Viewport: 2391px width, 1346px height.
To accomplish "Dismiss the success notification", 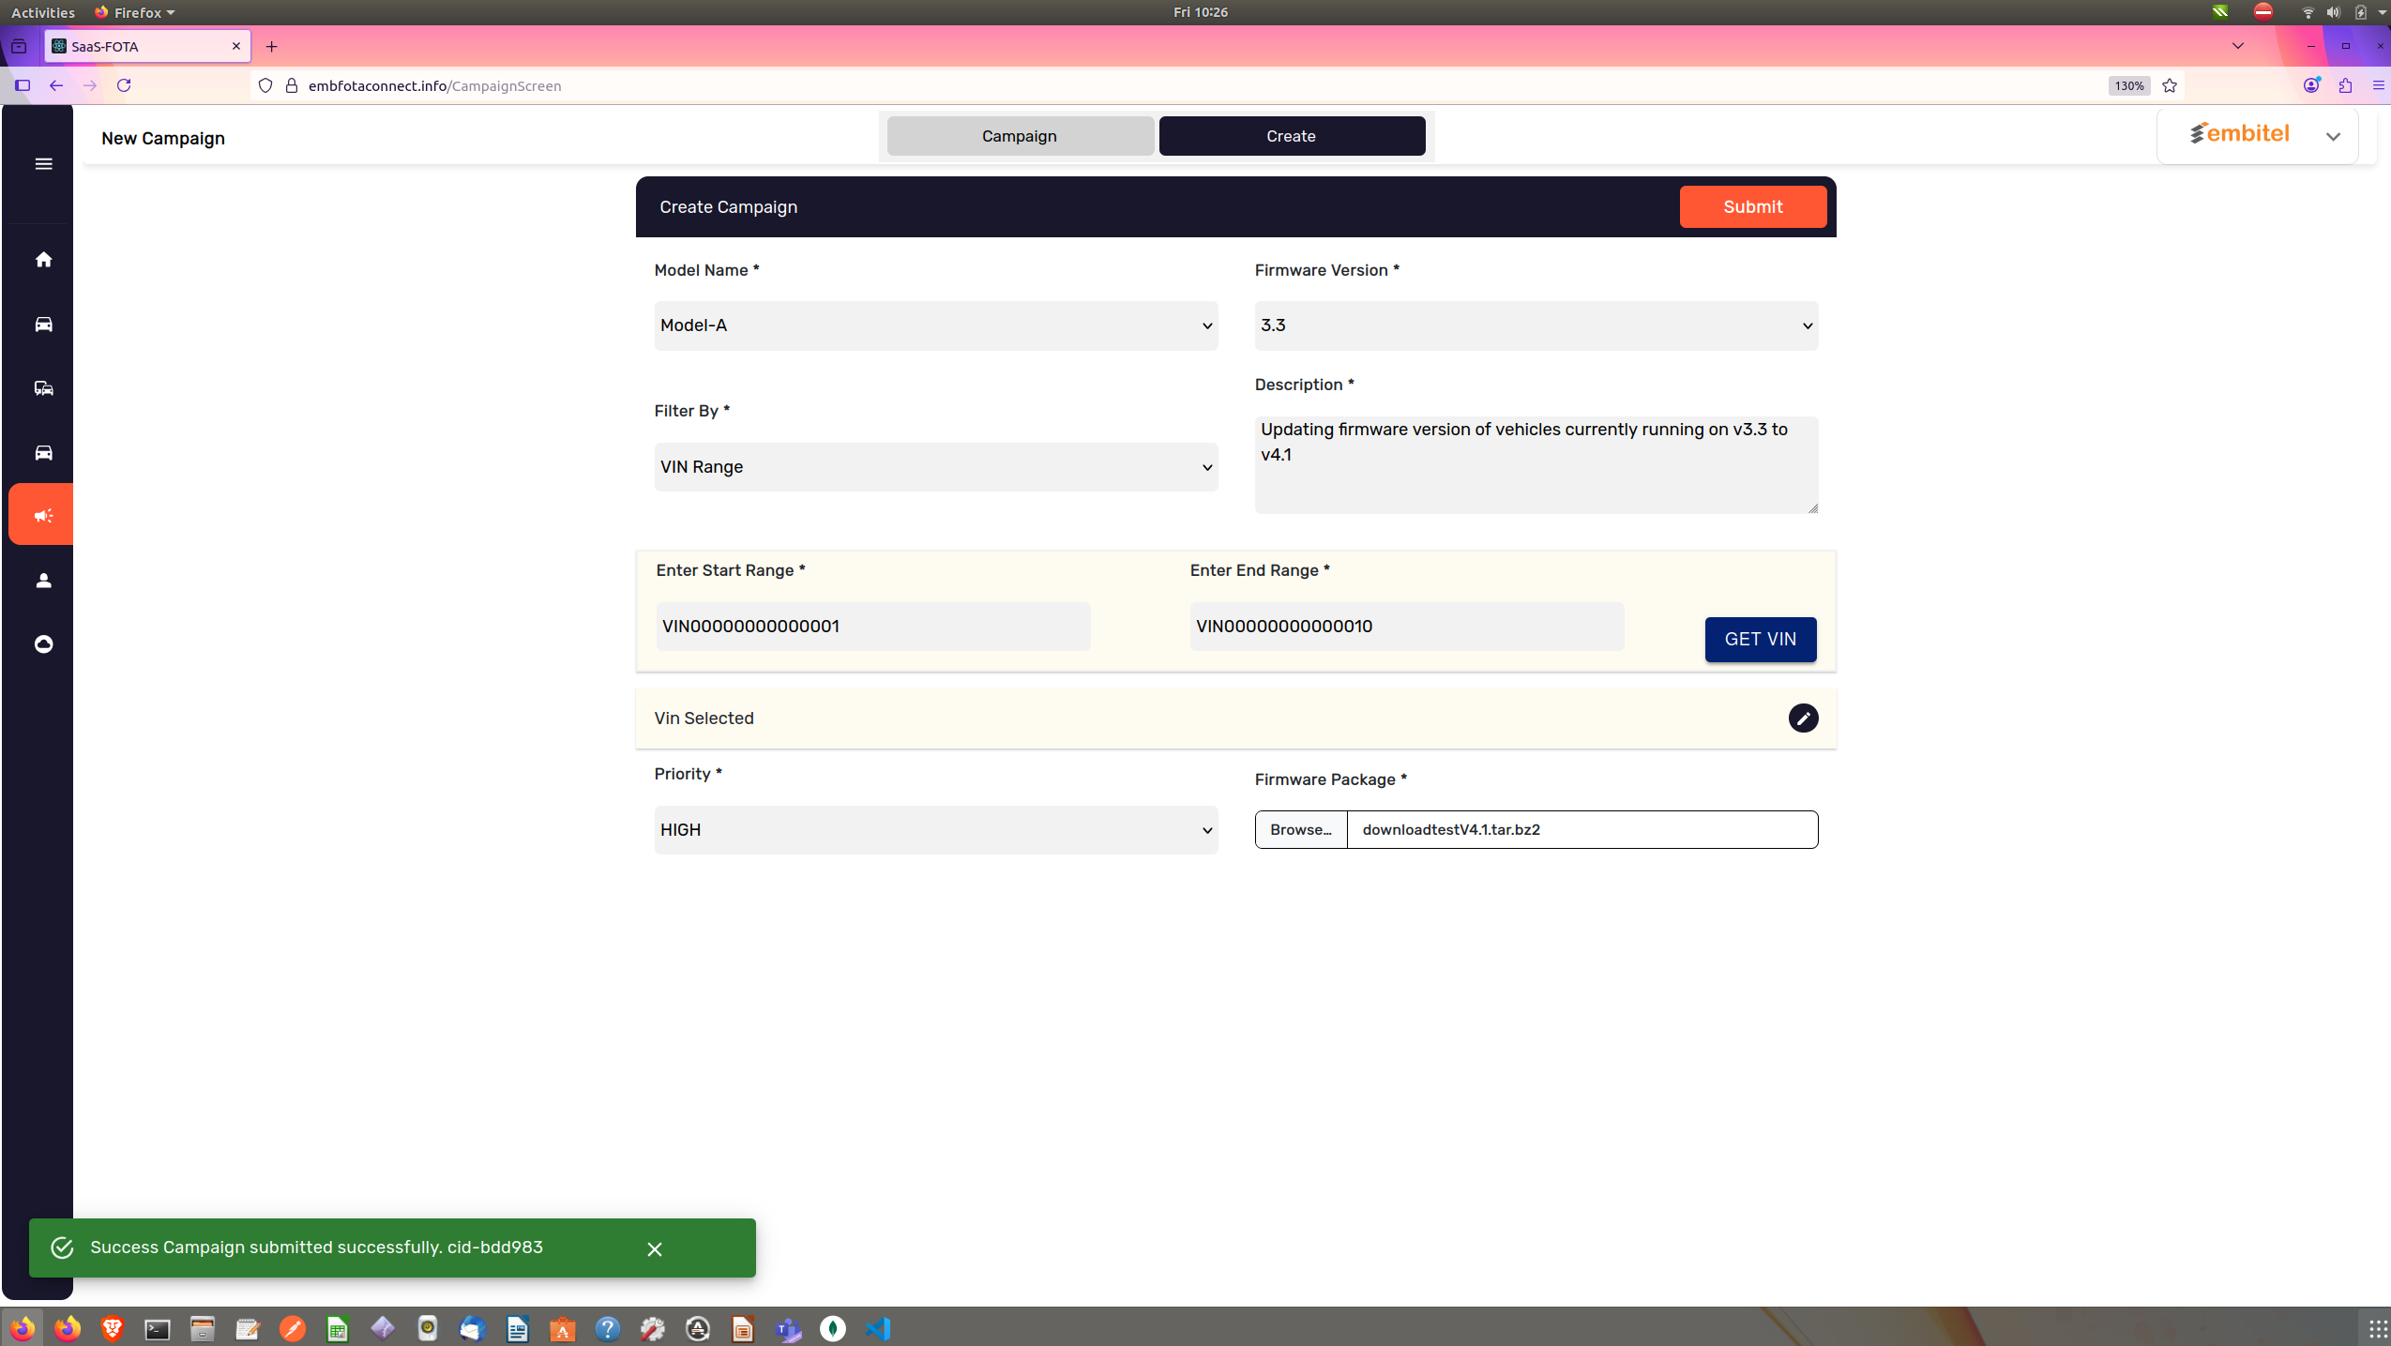I will [x=654, y=1248].
